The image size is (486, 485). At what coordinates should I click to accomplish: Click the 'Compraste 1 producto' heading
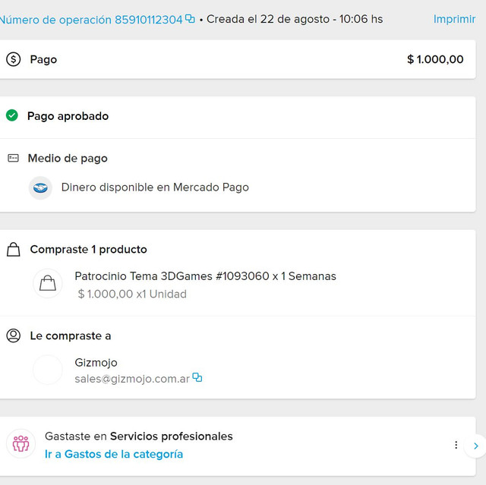coord(88,249)
